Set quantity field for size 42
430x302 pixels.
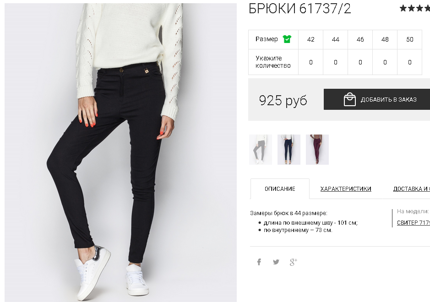click(310, 62)
